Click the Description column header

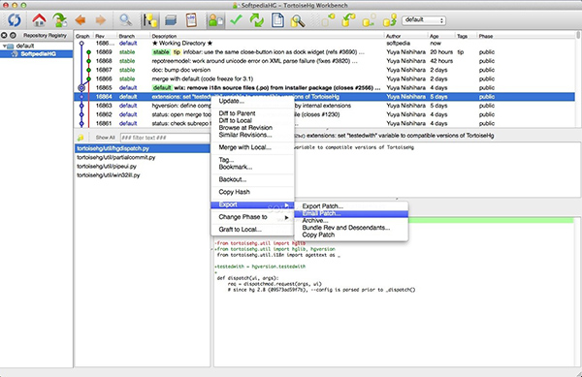[268, 36]
